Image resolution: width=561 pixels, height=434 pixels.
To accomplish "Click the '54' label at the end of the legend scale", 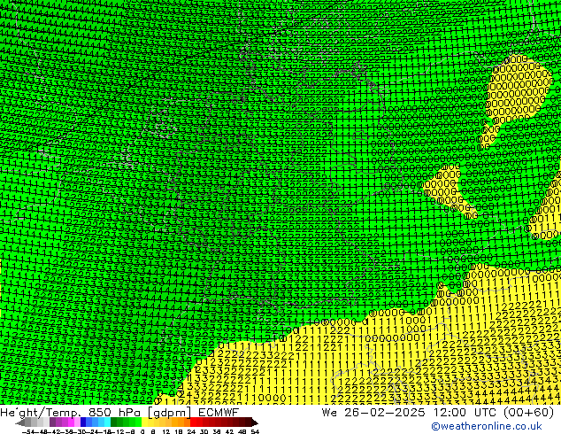I will (x=254, y=431).
